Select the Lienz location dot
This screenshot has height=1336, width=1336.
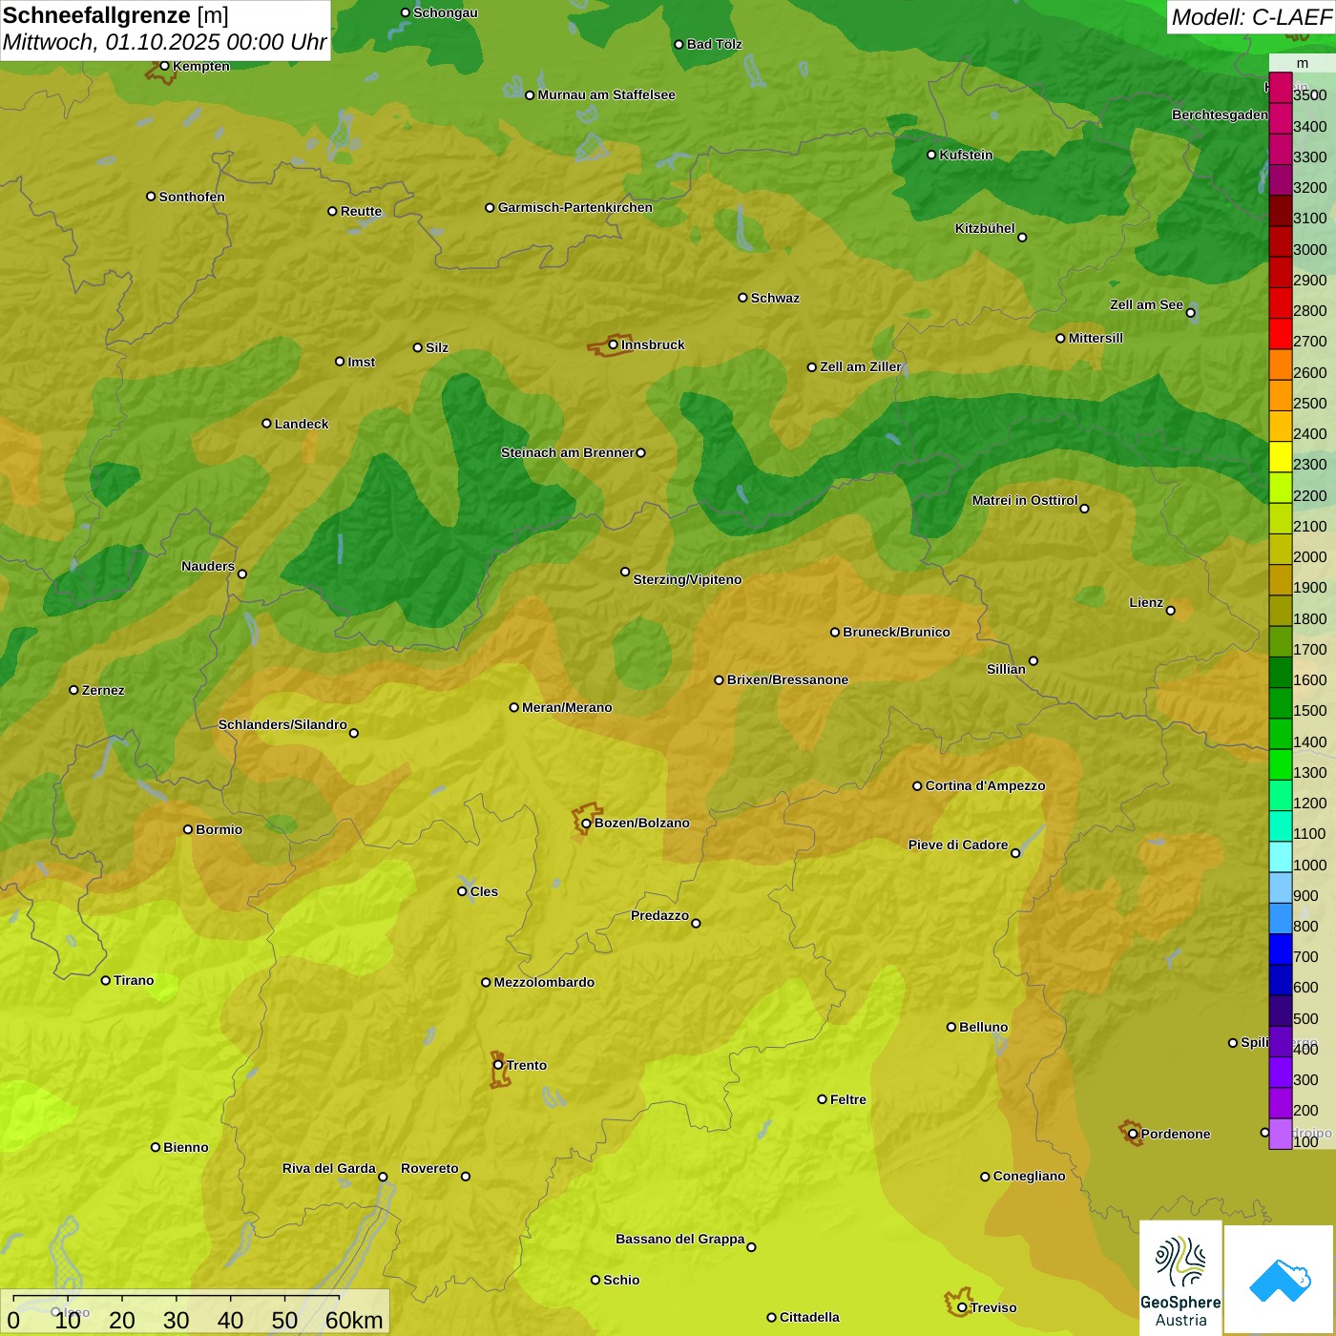coord(1171,611)
